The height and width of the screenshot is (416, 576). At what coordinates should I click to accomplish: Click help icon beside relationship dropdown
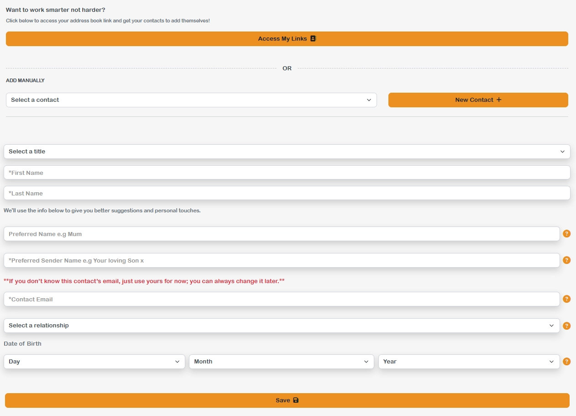click(566, 326)
